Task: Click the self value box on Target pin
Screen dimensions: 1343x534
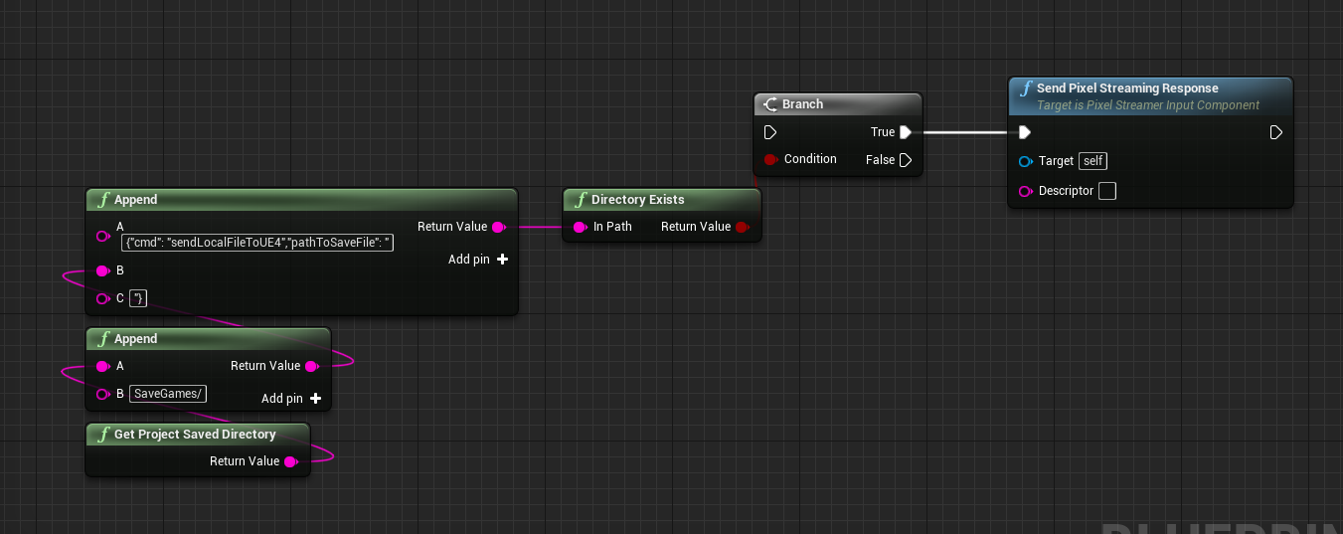Action: tap(1093, 161)
